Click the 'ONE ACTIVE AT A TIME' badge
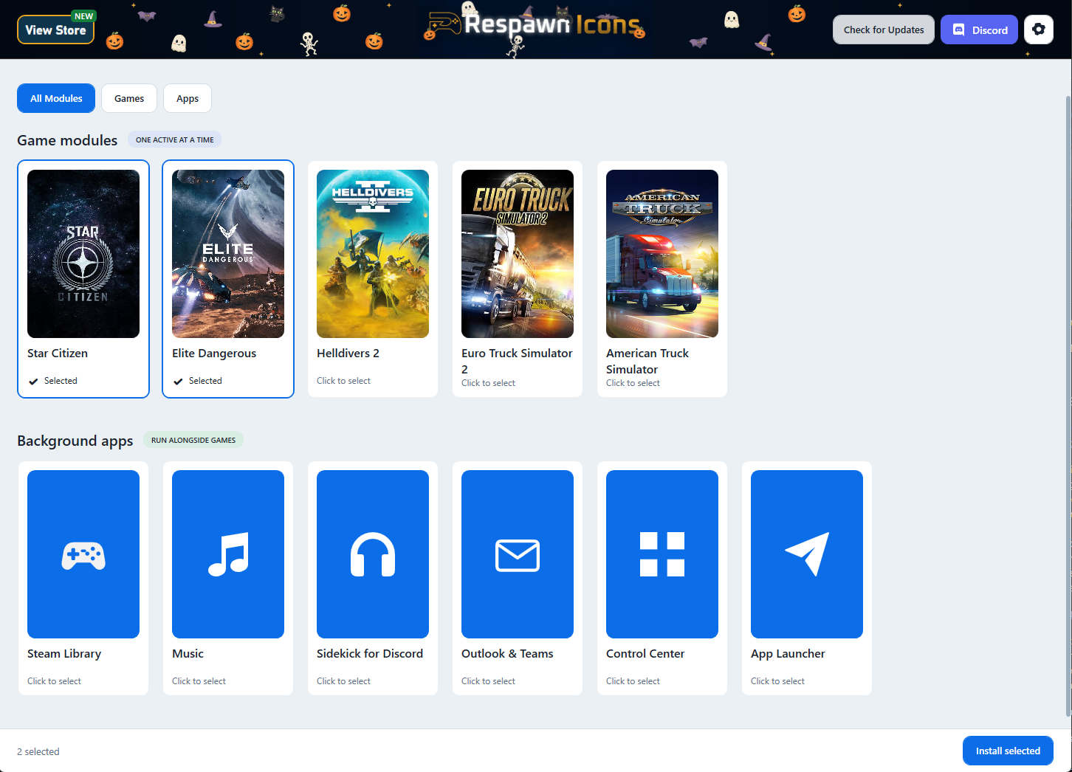 pyautogui.click(x=175, y=139)
